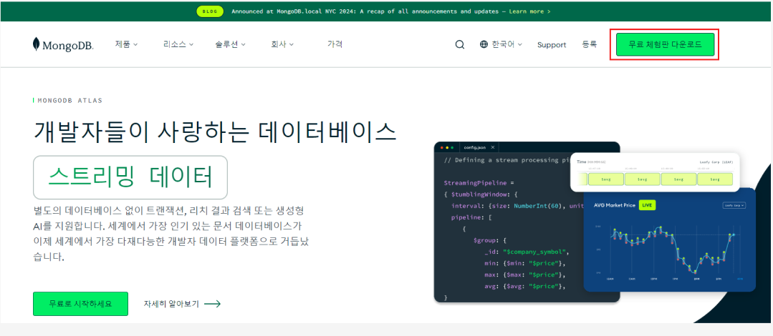Screen dimensions: 773x336
Task: Click the Learn more banner link
Action: (x=530, y=11)
